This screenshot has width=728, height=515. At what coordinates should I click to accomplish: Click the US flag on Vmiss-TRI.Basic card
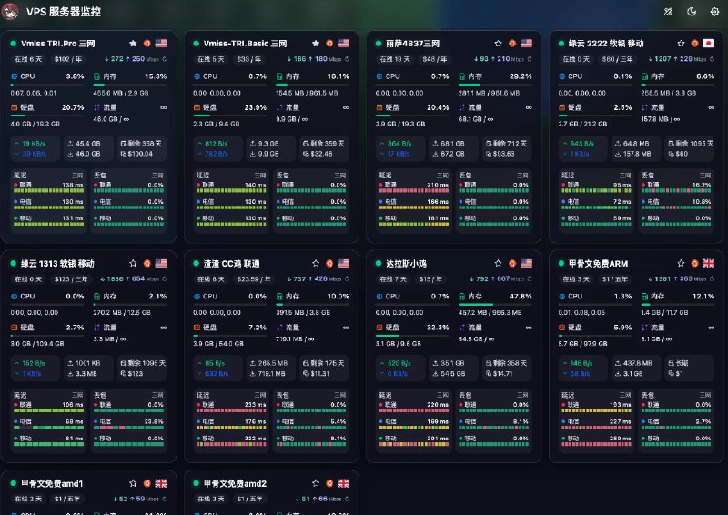click(344, 43)
